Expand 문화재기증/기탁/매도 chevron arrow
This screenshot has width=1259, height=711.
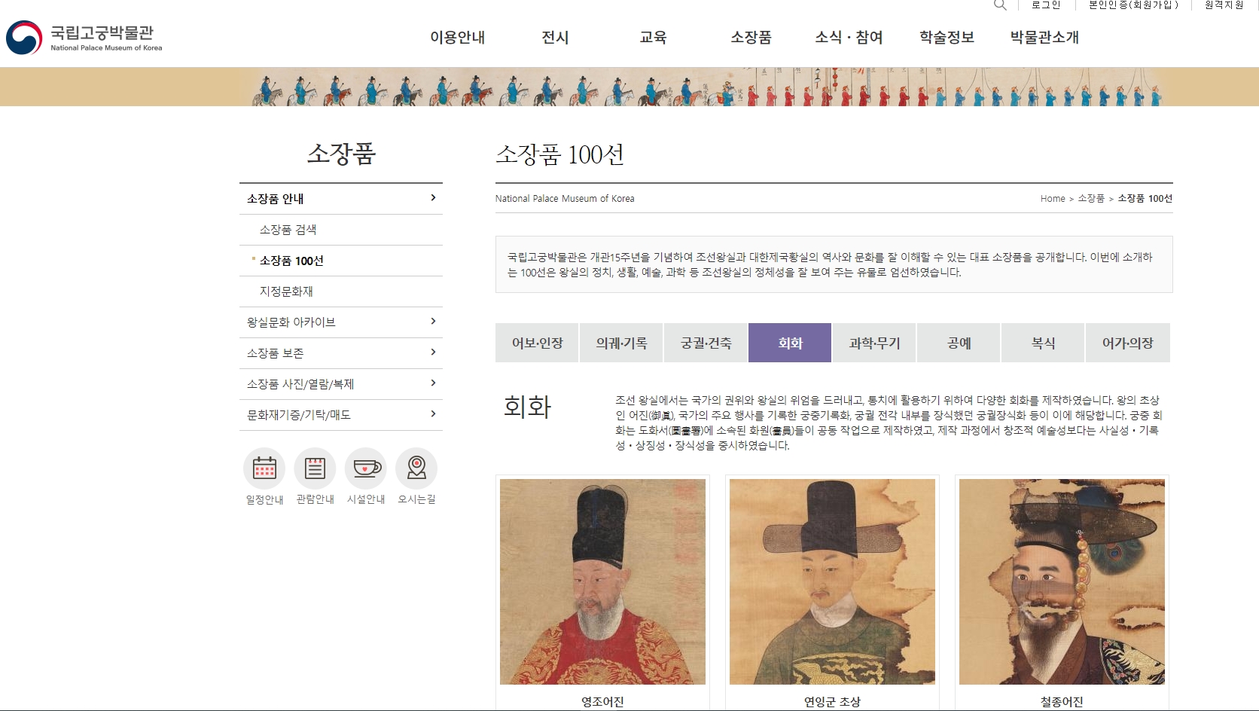pyautogui.click(x=433, y=414)
